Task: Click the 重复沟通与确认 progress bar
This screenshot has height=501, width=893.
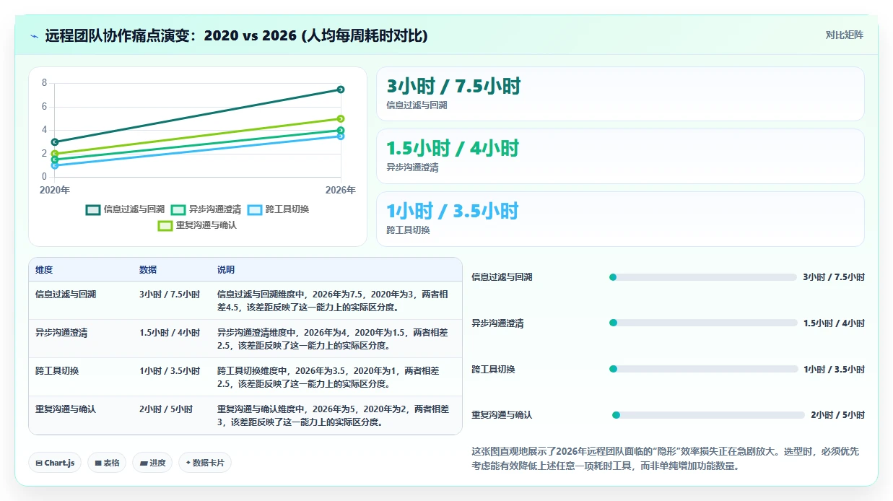Action: coord(708,415)
